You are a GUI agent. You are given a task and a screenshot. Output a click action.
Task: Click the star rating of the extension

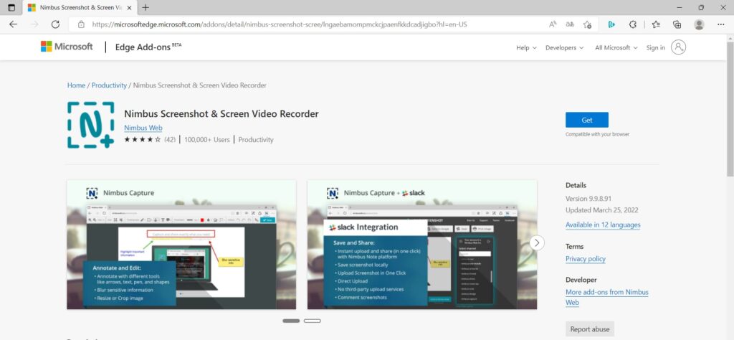[x=143, y=140]
